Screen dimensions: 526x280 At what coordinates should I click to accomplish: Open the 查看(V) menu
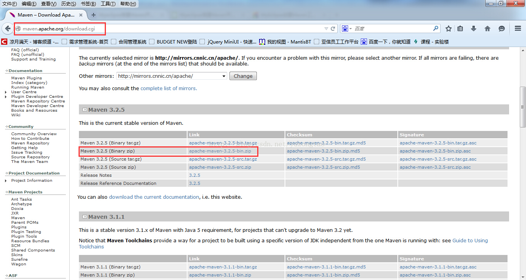click(49, 4)
